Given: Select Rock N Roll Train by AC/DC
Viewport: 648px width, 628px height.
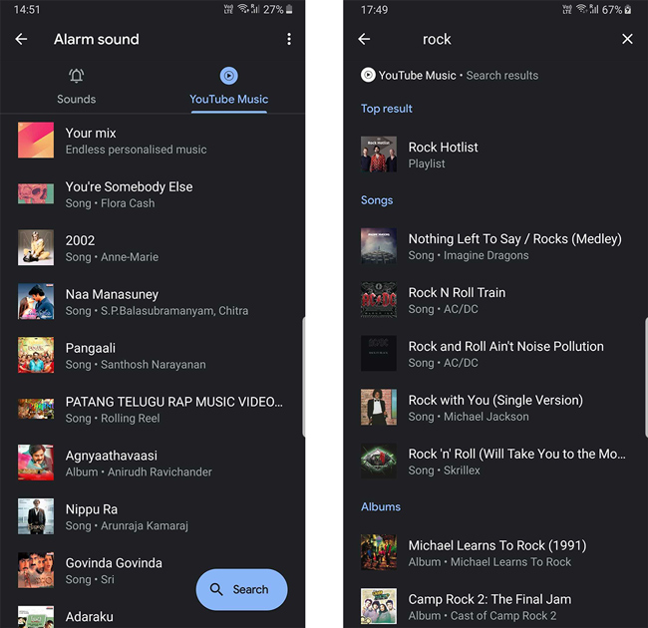Looking at the screenshot, I should click(495, 300).
